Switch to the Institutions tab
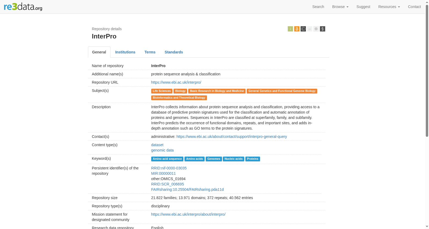Screen dimensions: 429x229 [x=125, y=52]
